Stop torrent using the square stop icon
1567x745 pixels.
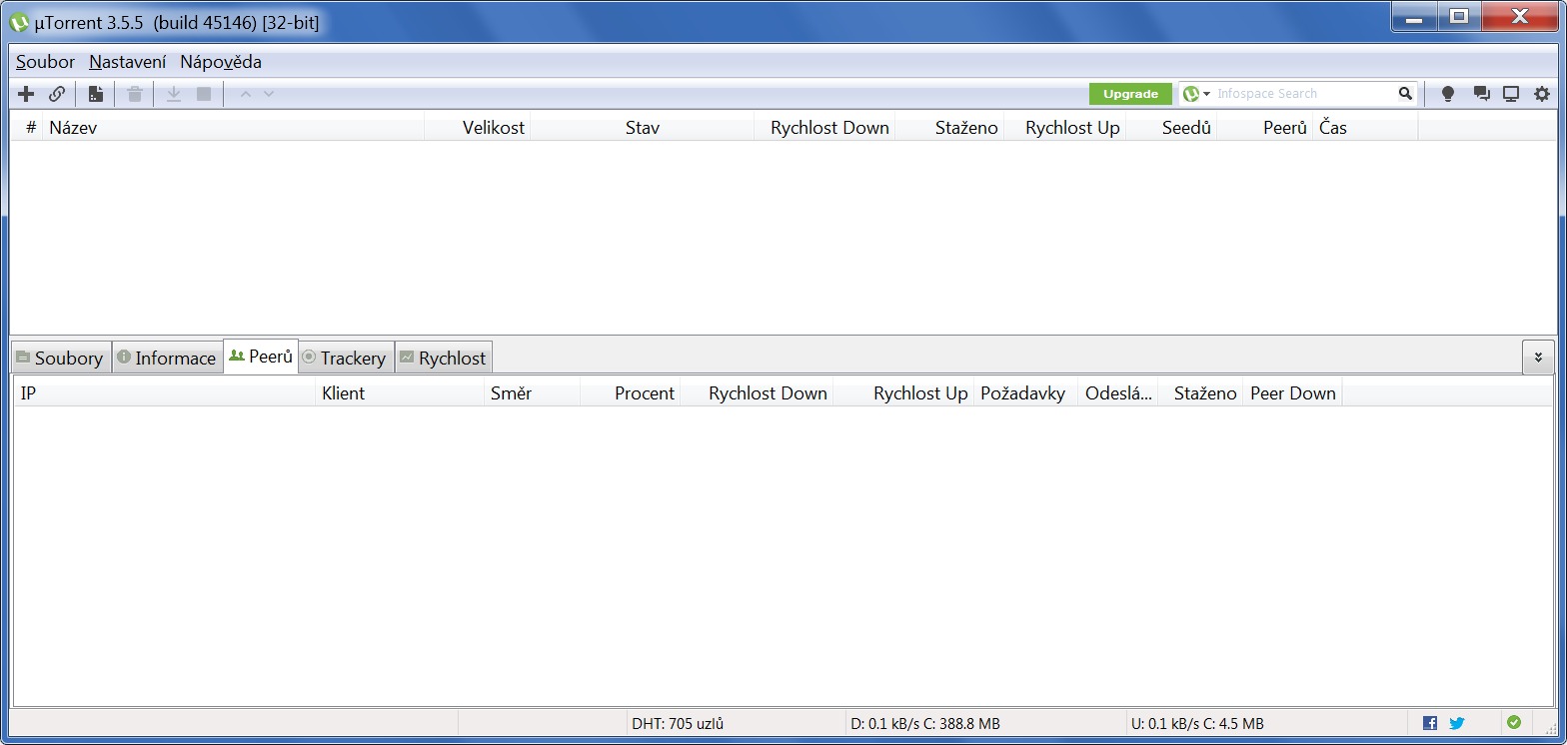pyautogui.click(x=204, y=94)
